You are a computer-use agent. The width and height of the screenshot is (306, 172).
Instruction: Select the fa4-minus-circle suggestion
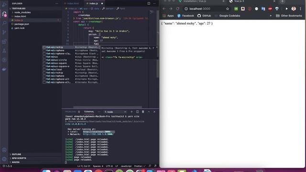click(x=71, y=60)
